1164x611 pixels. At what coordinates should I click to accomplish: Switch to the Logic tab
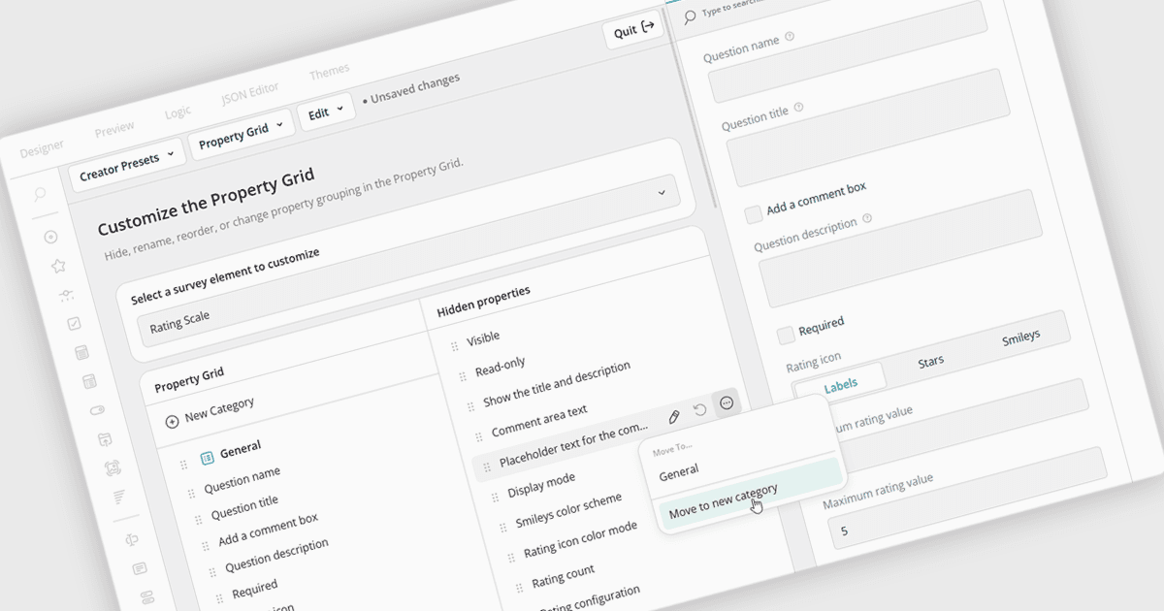pos(178,113)
